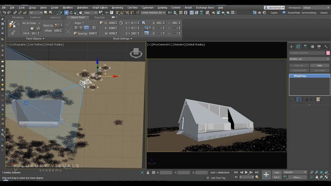Remove modifier with the trash icon

pos(311,99)
